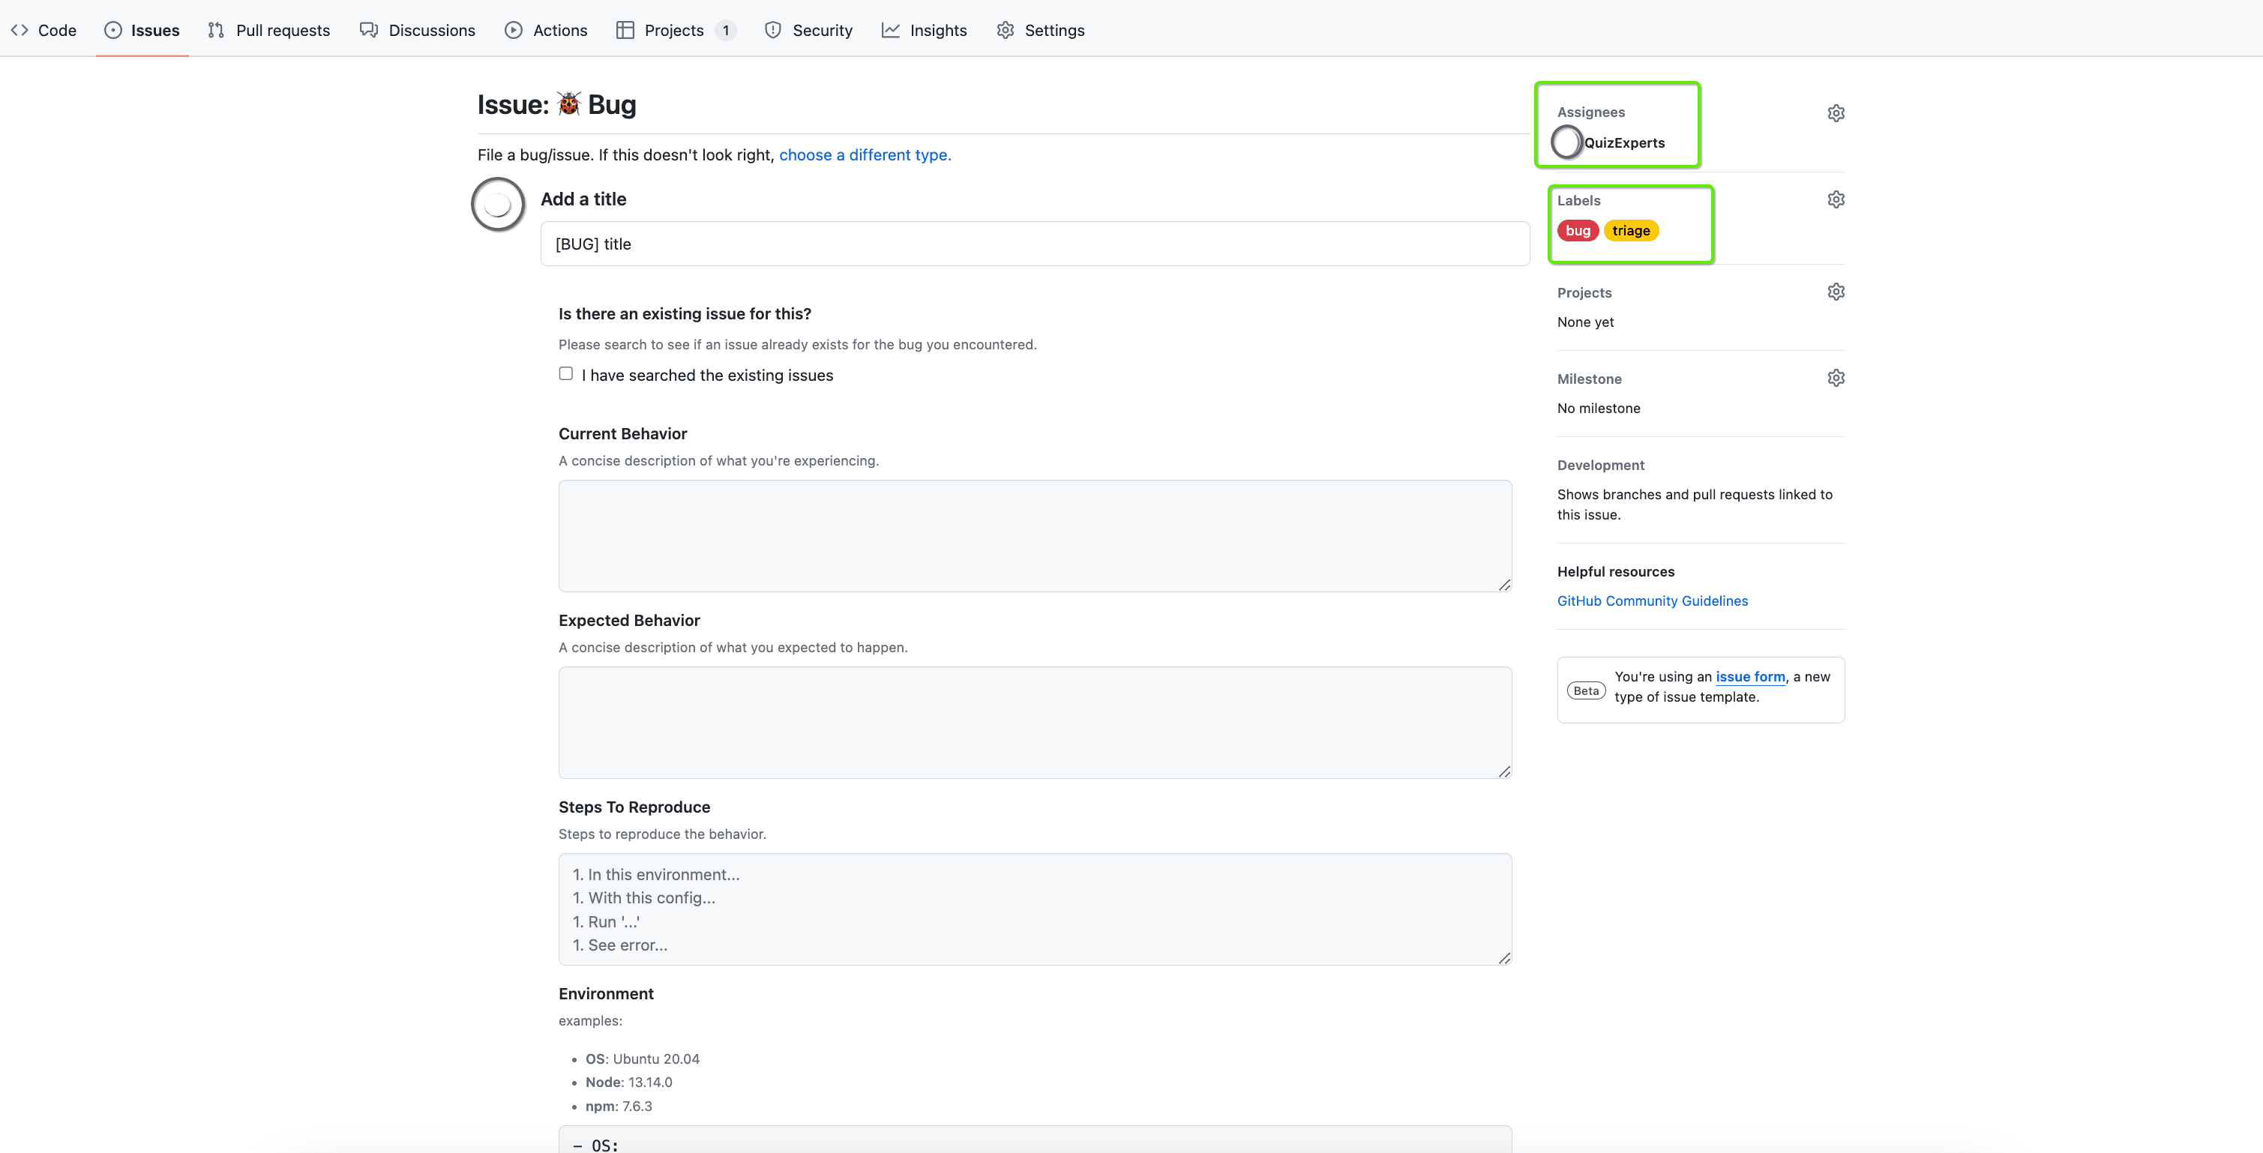
Task: Click the QuizExperts assignee name
Action: [1623, 143]
